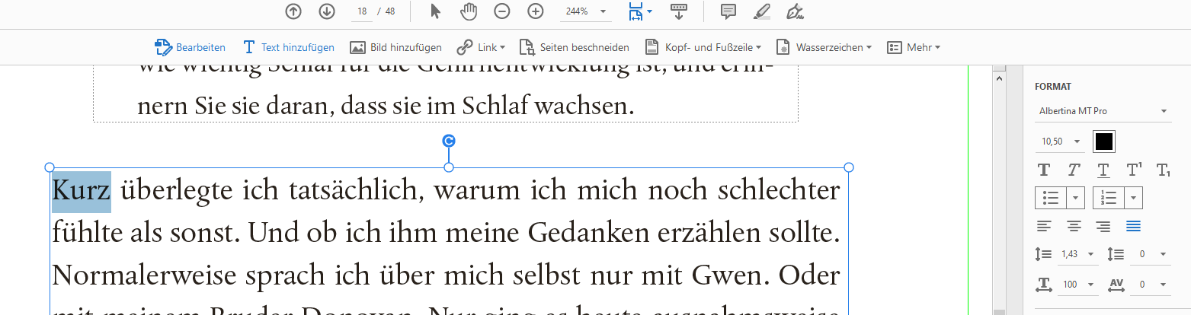
Task: Select the hand pan tool
Action: pyautogui.click(x=469, y=11)
